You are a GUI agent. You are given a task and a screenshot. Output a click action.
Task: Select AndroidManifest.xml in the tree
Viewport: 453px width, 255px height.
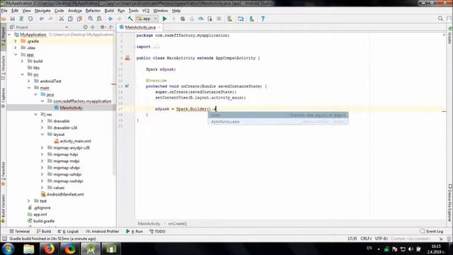(x=65, y=194)
